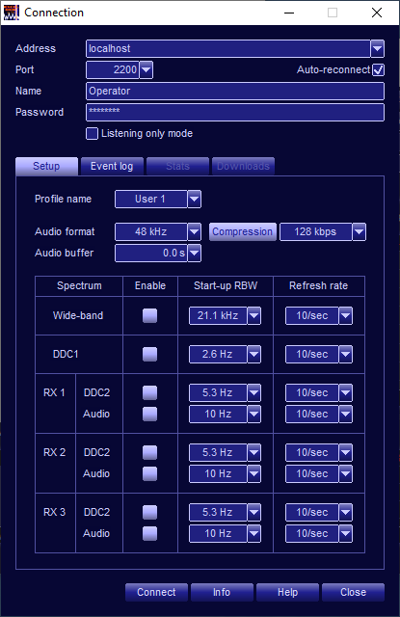Close the Connection window with X
Viewport: 400px width, 617px height.
click(377, 13)
